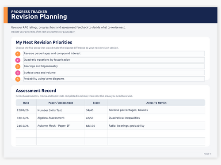Viewport: 221px width, 165px height.
Task: Select 'Ratio; bearings; probability' cell
Action: [156, 126]
